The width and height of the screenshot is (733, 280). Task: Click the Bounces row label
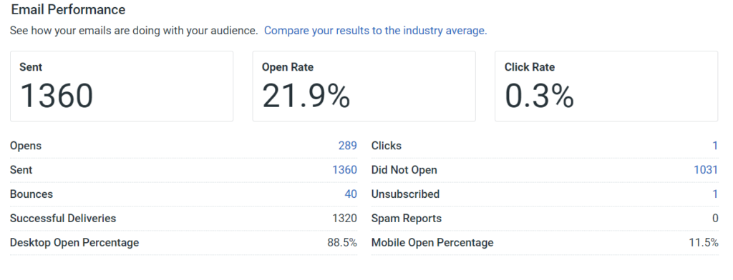[x=31, y=194]
